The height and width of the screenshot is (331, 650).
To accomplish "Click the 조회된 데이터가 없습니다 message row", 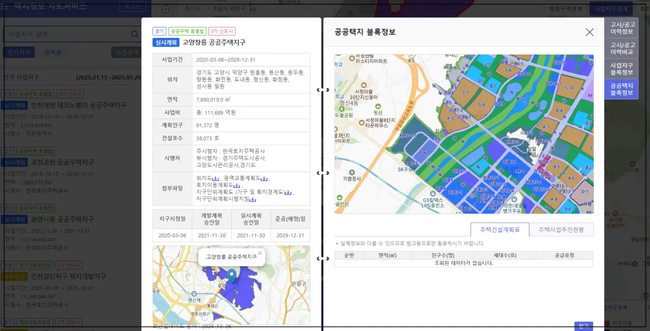I will 464,263.
